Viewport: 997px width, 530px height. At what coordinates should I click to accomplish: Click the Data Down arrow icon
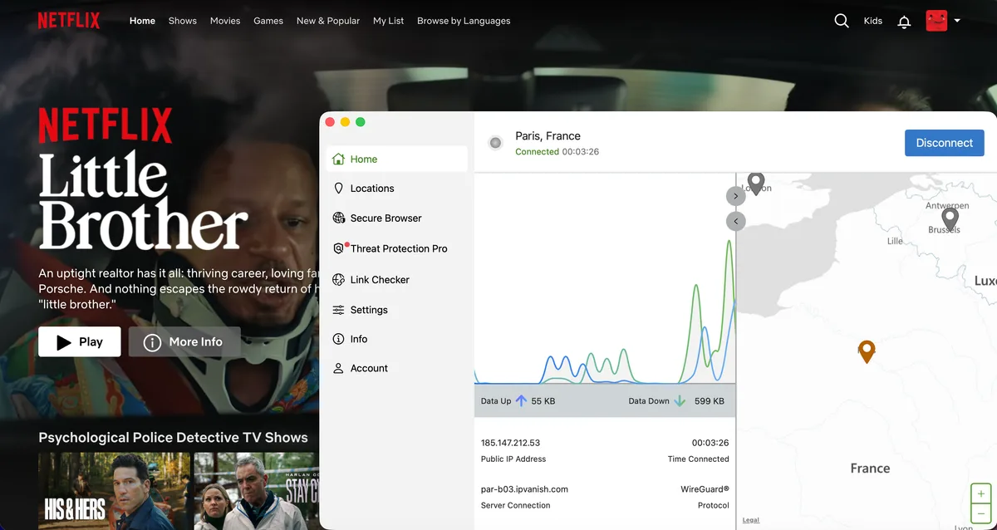click(x=680, y=400)
